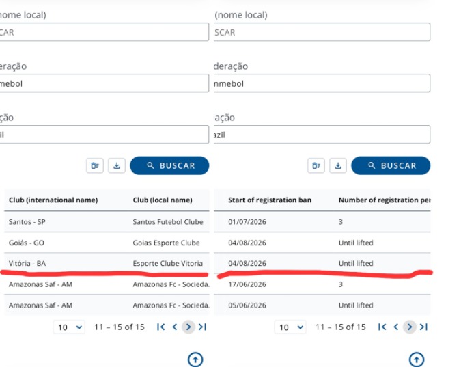Focus left confederation field with 'mebol'
The width and height of the screenshot is (461, 367).
(x=104, y=83)
